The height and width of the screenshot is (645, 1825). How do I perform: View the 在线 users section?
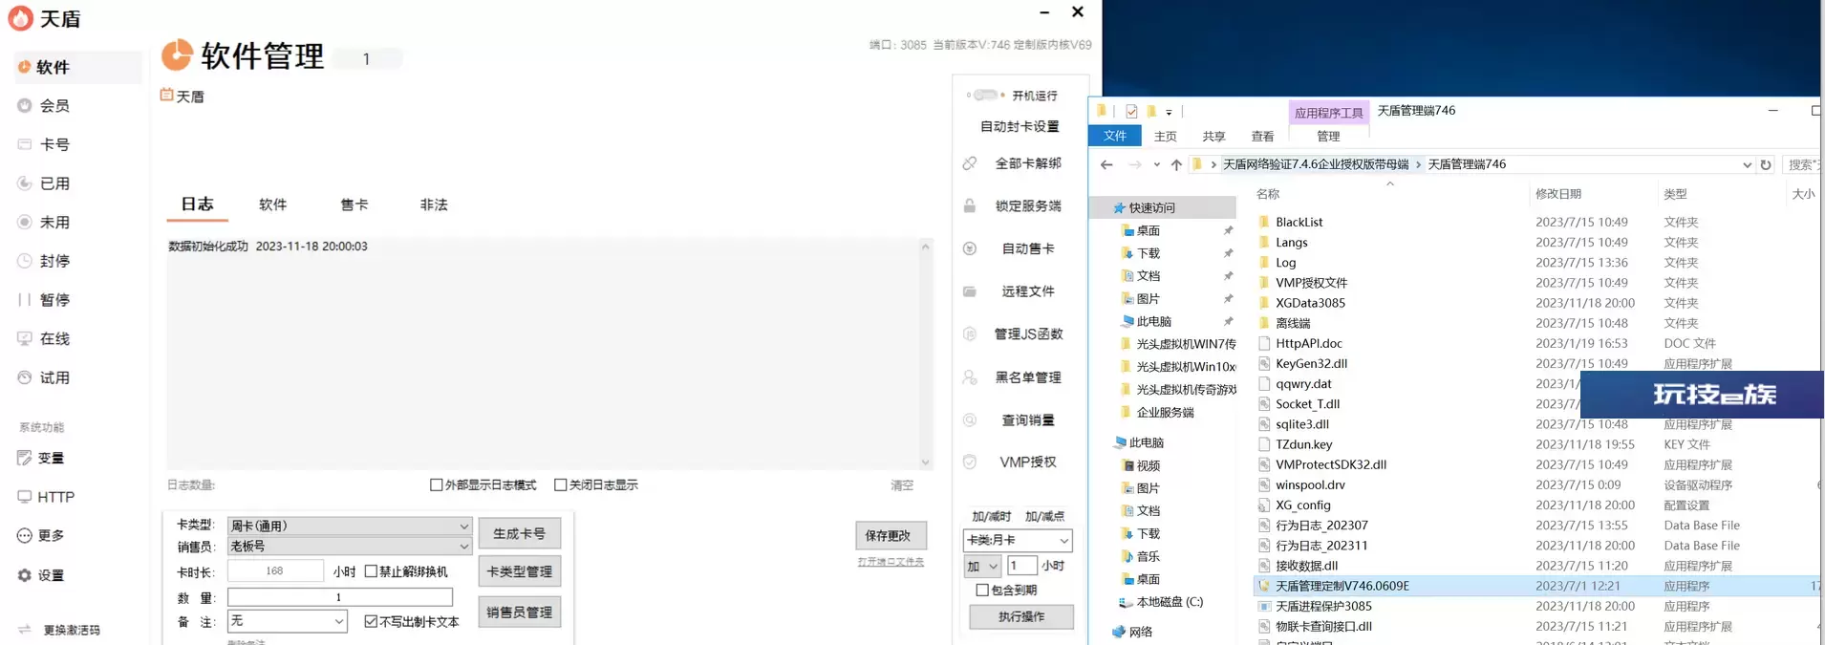(54, 339)
